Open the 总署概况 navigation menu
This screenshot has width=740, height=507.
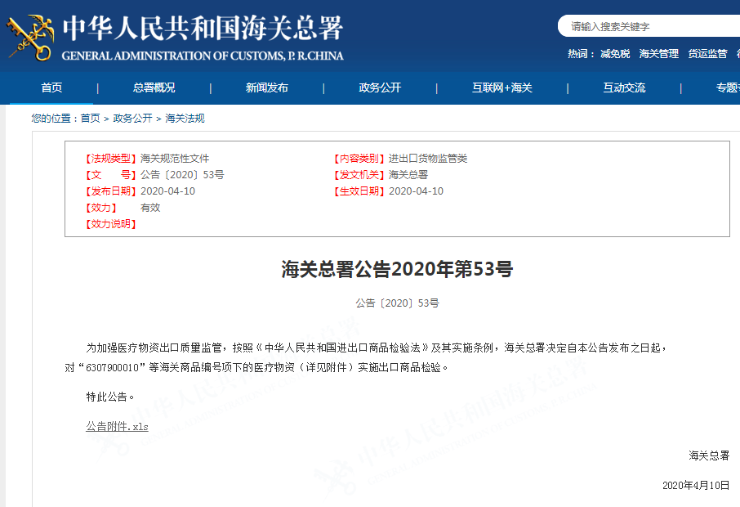[154, 87]
